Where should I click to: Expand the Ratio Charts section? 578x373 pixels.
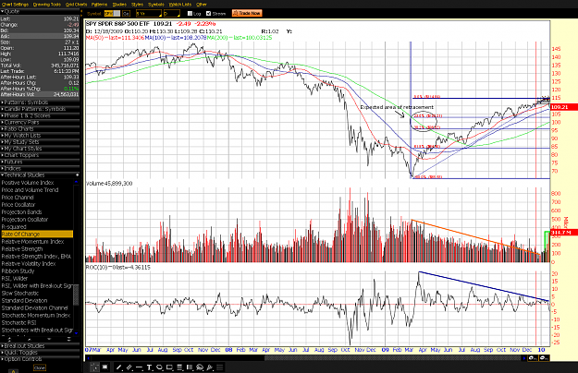[40, 128]
